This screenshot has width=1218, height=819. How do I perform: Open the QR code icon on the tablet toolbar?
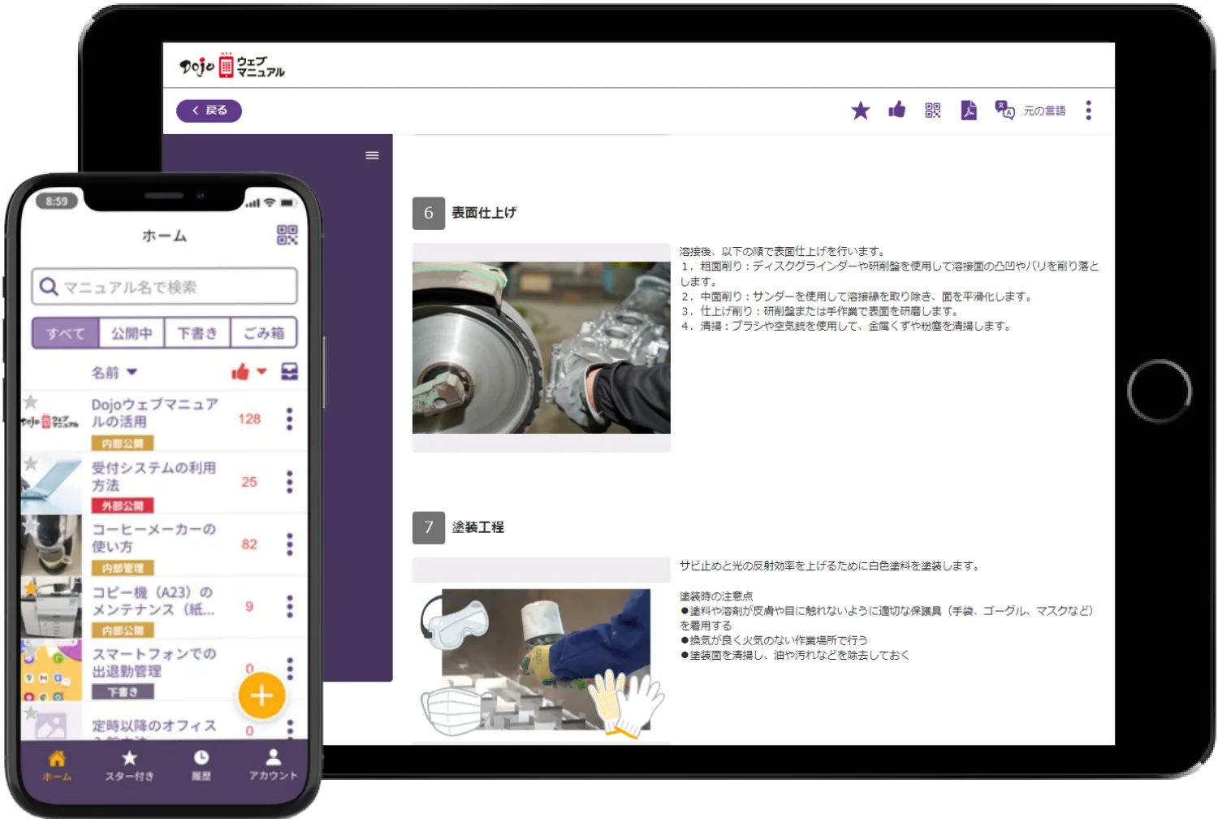point(932,110)
